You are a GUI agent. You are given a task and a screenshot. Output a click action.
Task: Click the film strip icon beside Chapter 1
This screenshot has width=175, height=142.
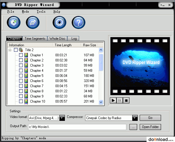pos(26,55)
